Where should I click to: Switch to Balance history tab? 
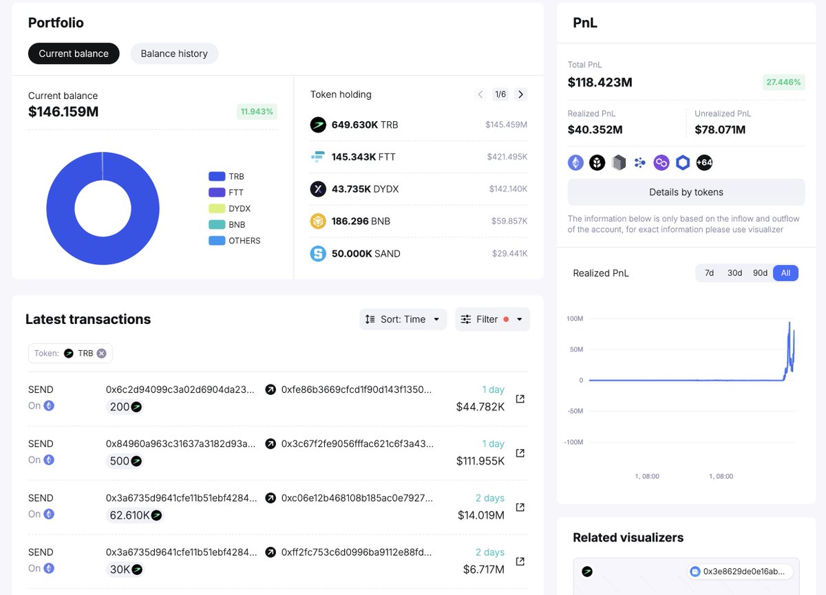click(174, 54)
